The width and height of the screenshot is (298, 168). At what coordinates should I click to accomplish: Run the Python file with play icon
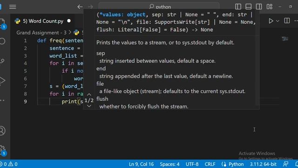271,21
